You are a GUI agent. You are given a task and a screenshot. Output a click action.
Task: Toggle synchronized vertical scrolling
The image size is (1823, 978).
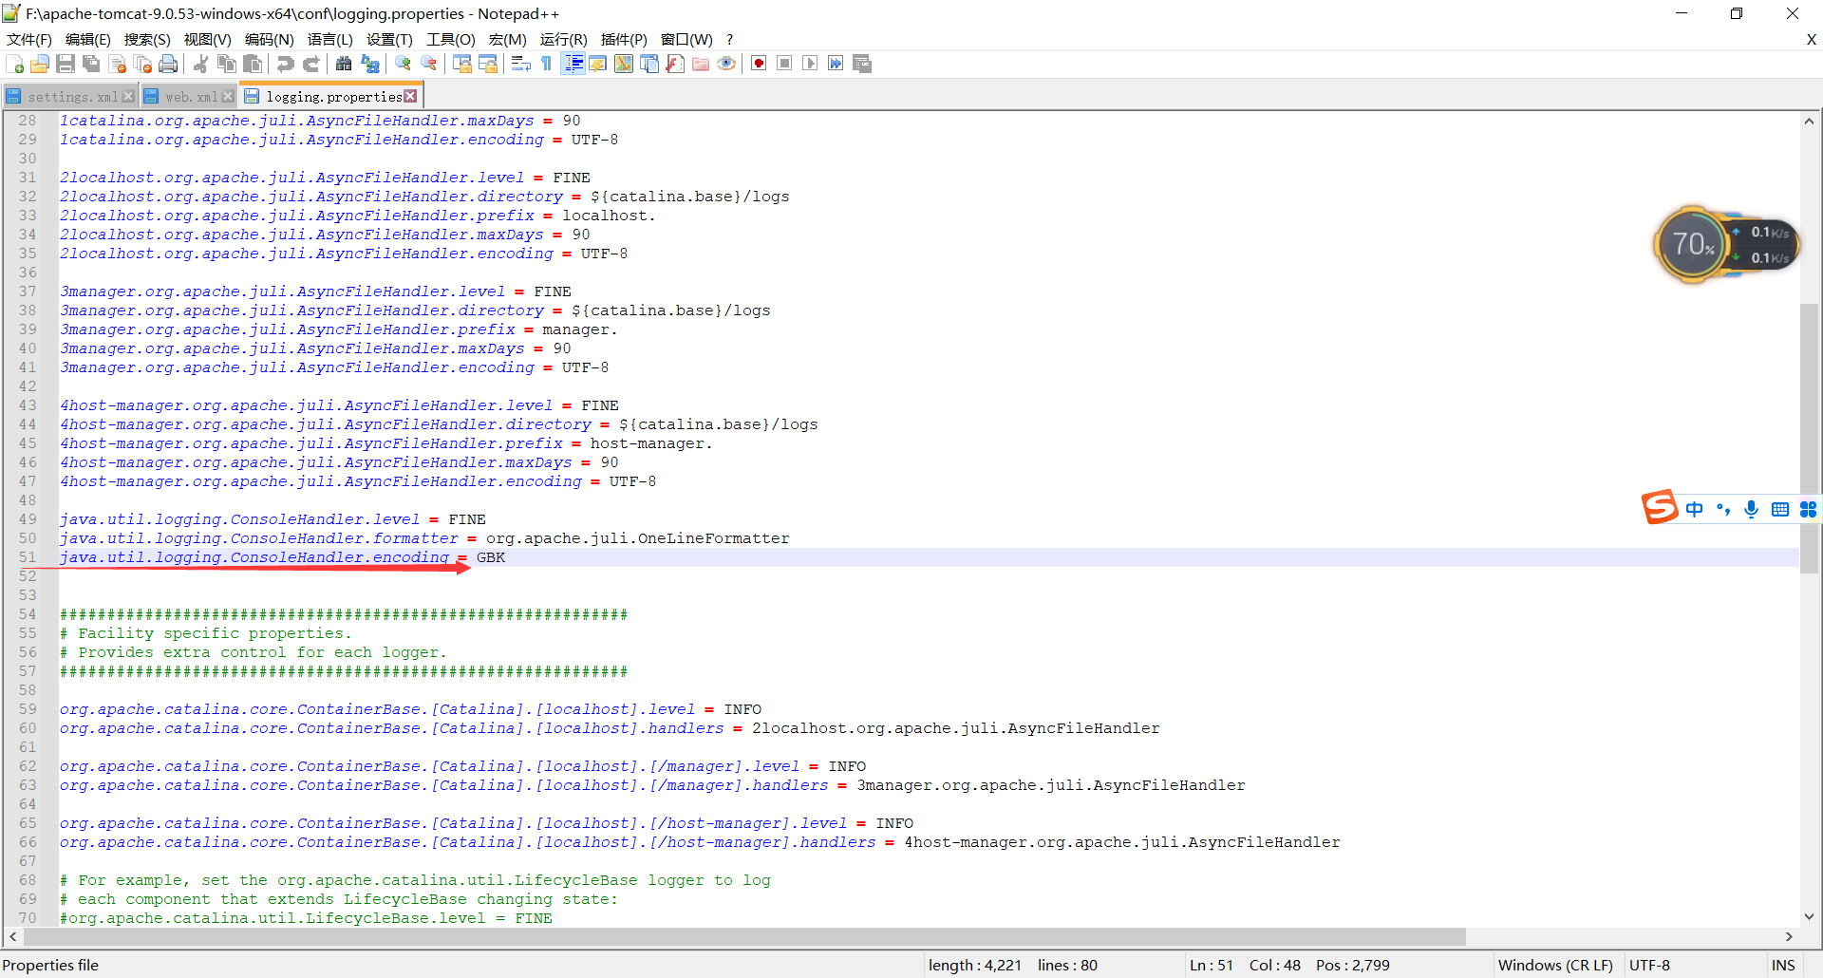(x=462, y=64)
